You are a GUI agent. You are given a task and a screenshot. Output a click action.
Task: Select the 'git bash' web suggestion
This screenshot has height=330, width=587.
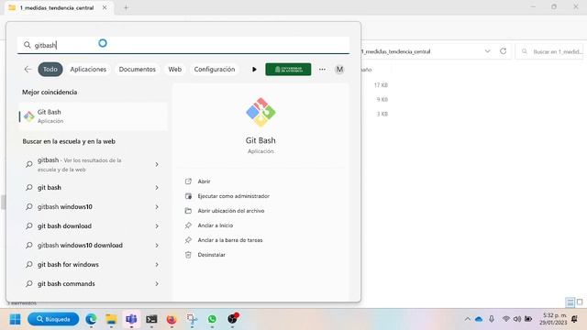tap(49, 187)
